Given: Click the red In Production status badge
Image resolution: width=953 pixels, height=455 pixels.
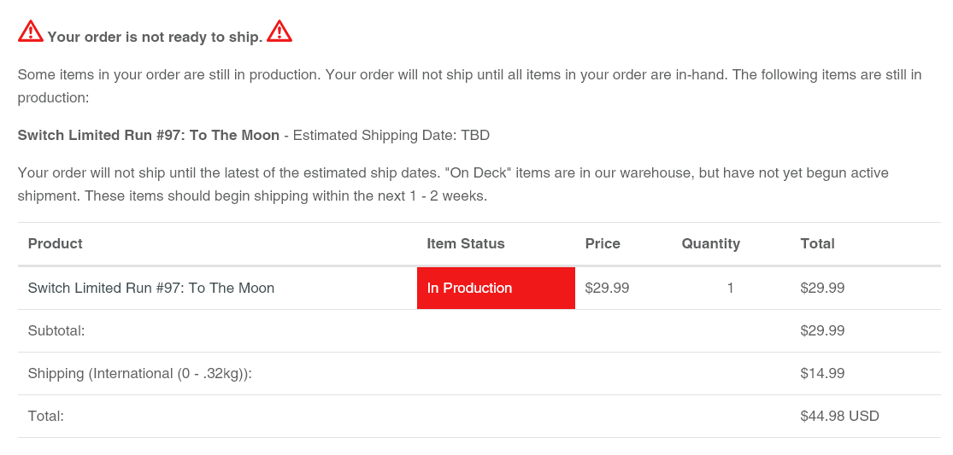Looking at the screenshot, I should coord(496,288).
